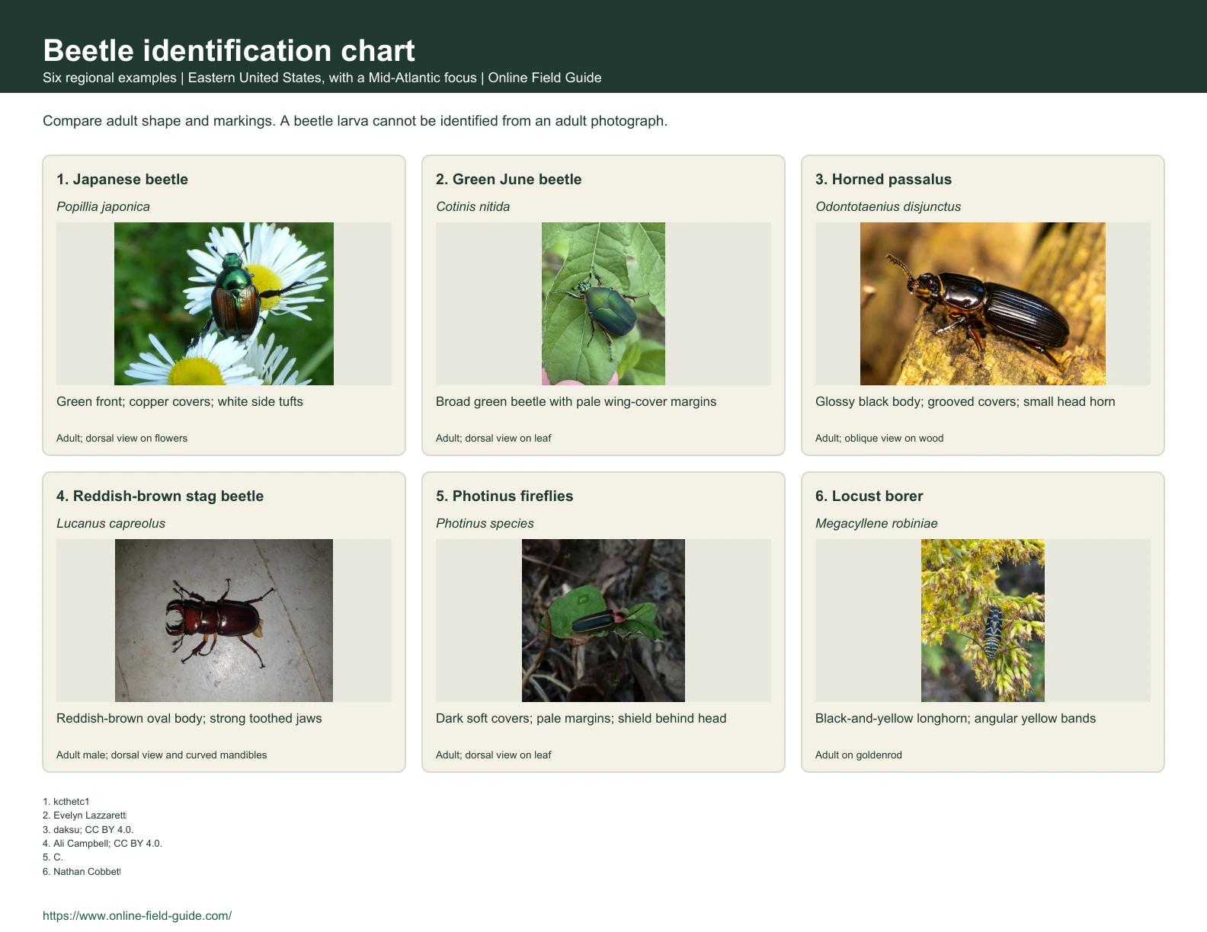Screen dimensions: 1207x932
Task: Select the italic "Photinus species" label
Action: coord(485,523)
